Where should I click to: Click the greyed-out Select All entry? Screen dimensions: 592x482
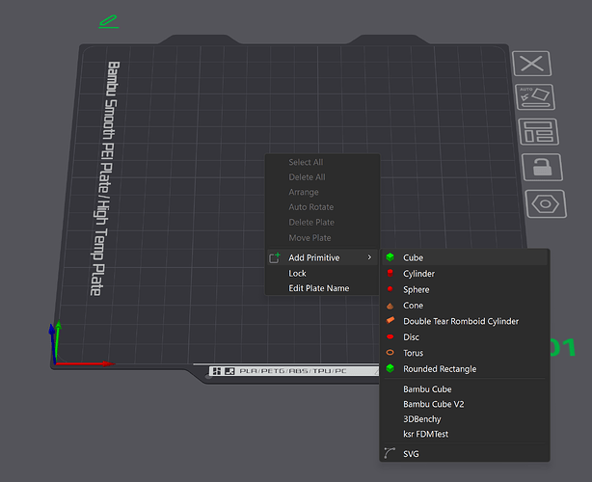click(322, 162)
